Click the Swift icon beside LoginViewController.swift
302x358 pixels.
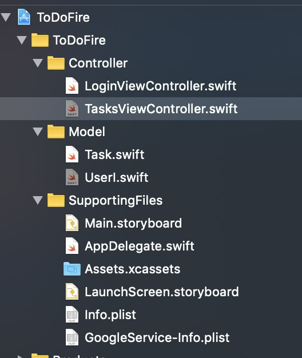[x=72, y=86]
